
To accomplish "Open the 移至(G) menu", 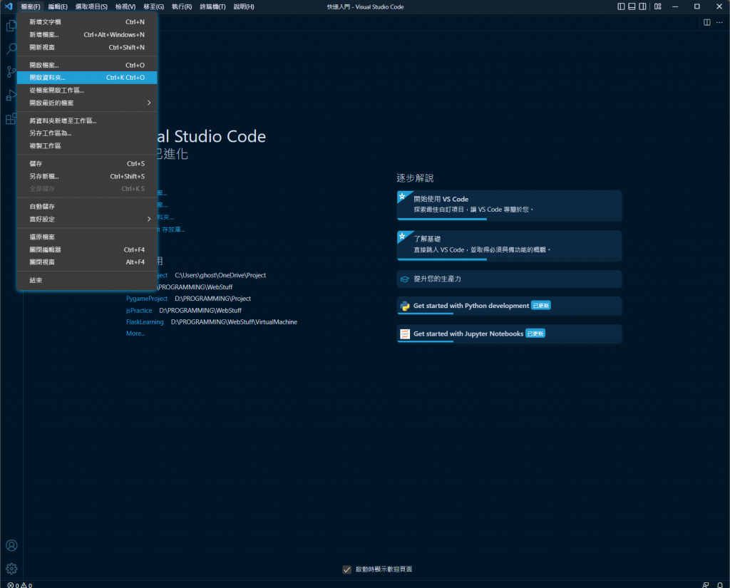I will [154, 6].
